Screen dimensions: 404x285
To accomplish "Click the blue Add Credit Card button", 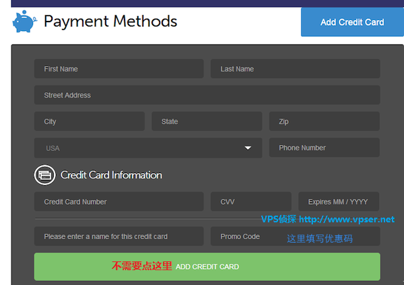I will pyautogui.click(x=352, y=22).
